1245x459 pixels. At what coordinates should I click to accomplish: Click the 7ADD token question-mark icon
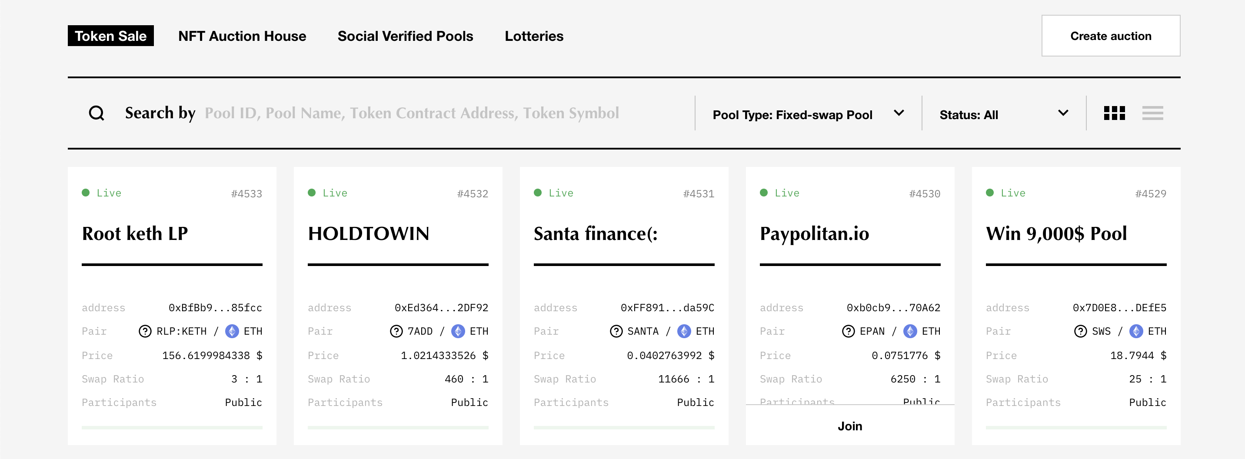(396, 331)
